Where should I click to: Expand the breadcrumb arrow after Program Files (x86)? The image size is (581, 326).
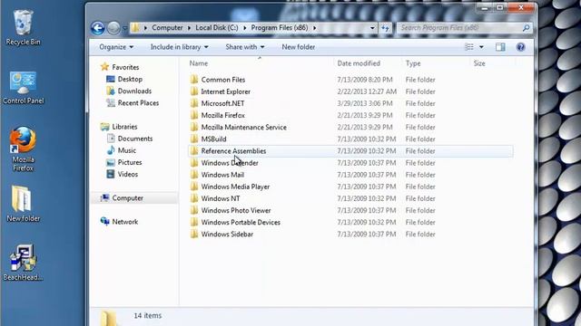coord(315,28)
